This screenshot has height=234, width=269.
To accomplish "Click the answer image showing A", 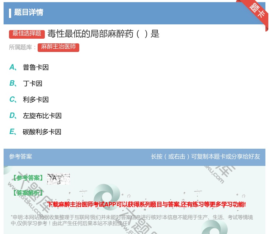I will pos(58,178).
